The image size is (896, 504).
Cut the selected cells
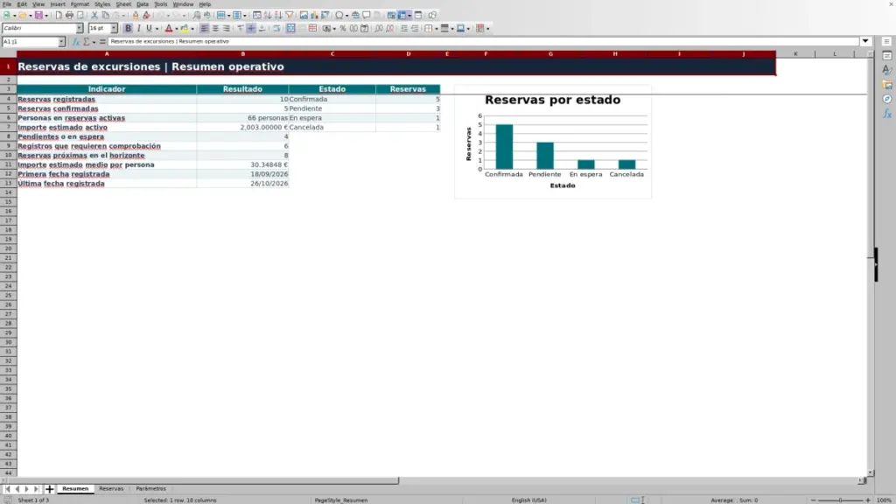pos(94,16)
